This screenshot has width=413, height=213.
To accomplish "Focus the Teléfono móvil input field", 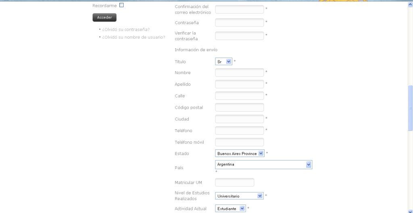I will pos(240,142).
